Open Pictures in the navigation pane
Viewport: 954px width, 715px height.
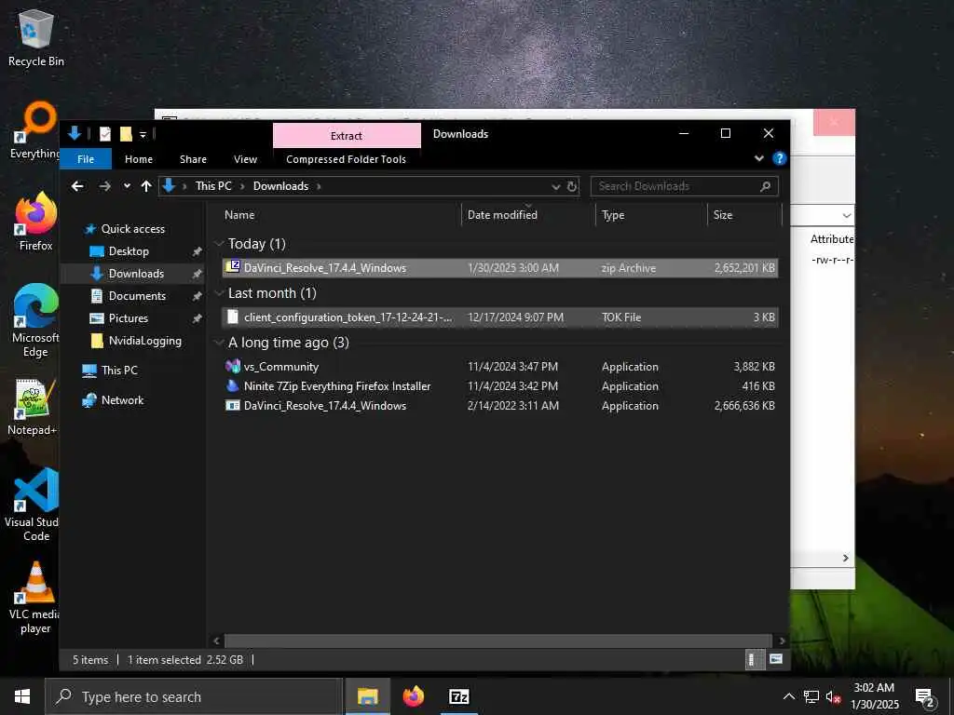128,318
